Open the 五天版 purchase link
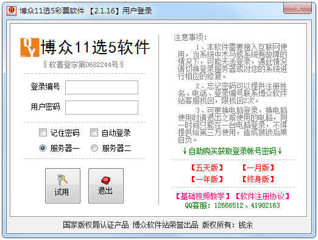The image size is (318, 240). (207, 168)
